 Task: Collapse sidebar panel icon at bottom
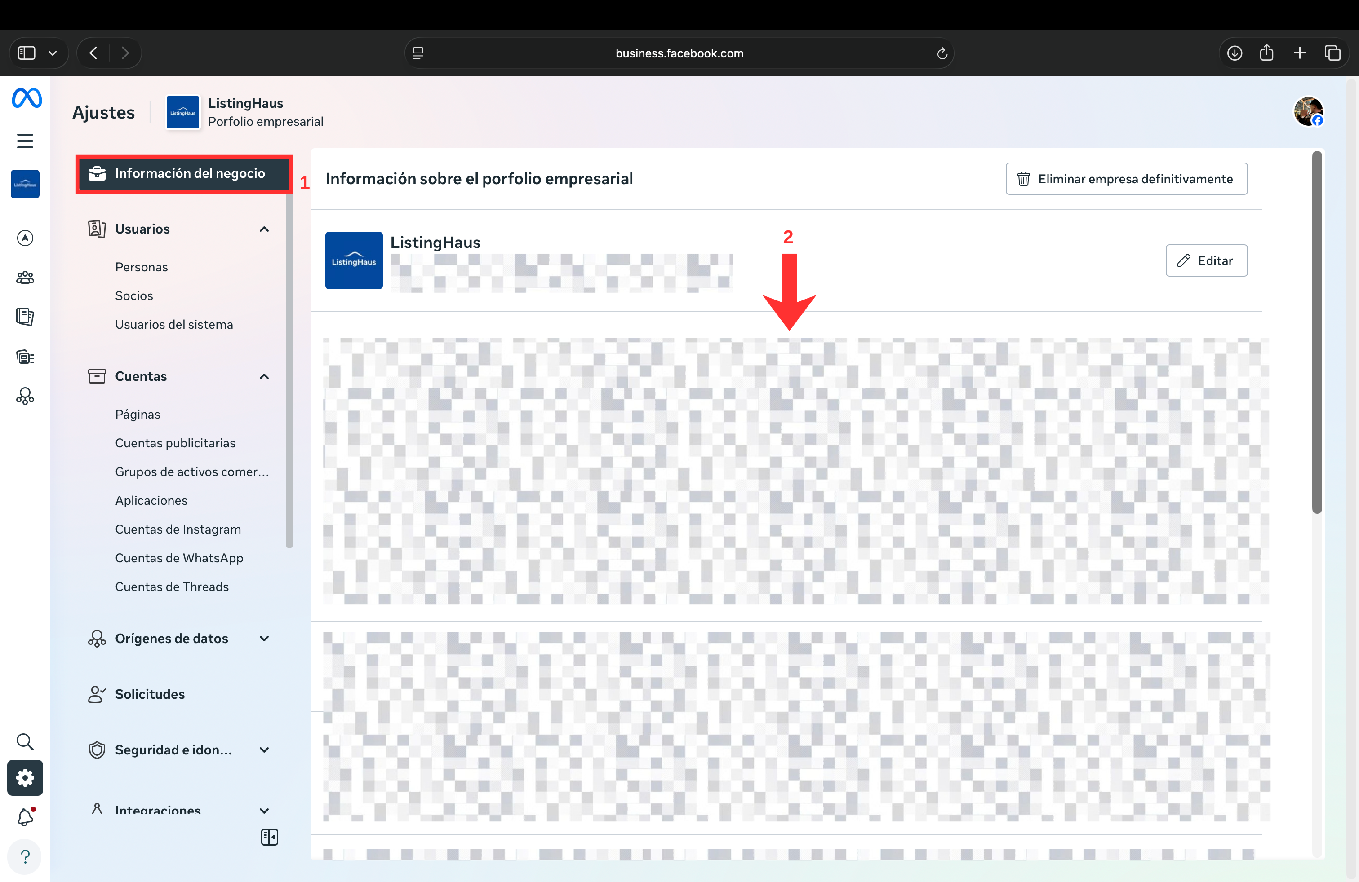click(269, 837)
